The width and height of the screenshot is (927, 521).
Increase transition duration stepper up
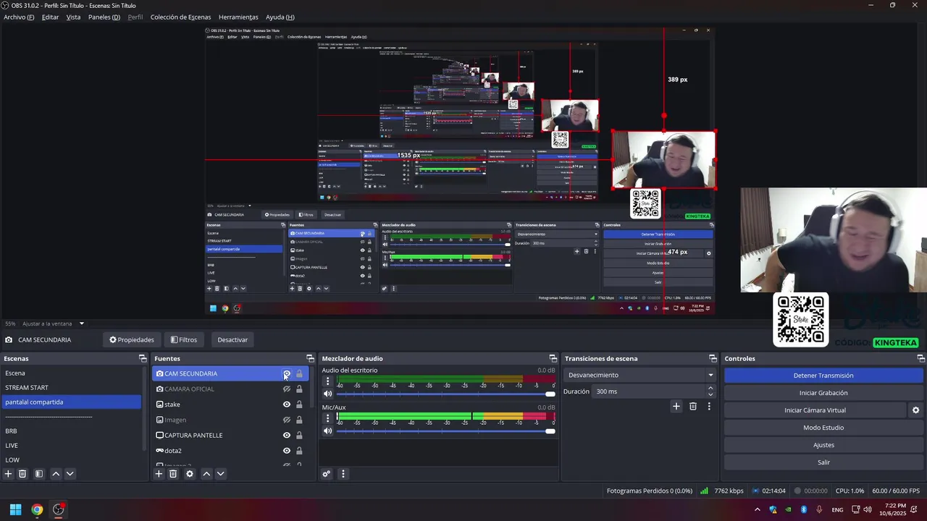710,388
